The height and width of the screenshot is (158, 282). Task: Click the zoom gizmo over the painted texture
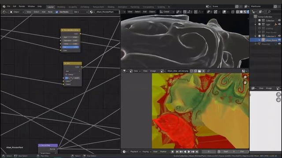point(245,77)
